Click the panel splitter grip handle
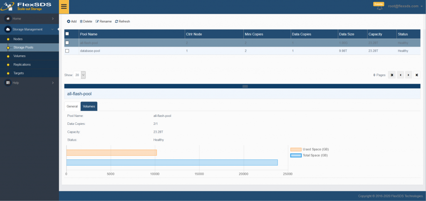 245,86
